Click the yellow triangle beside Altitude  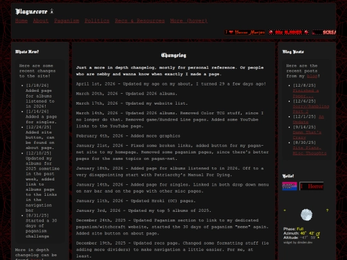pos(319,238)
